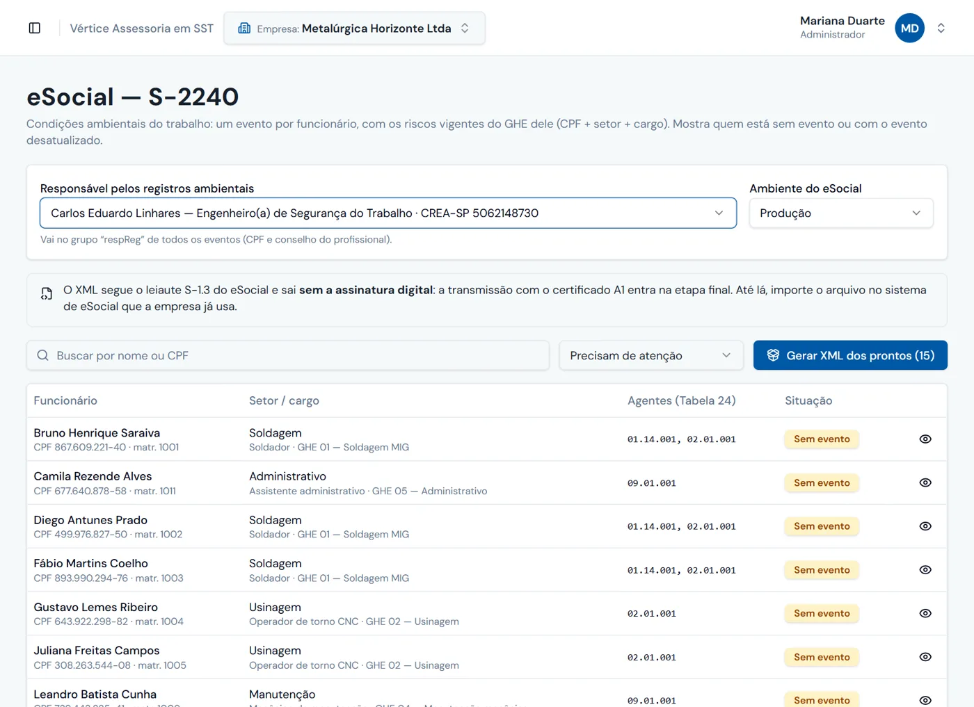The height and width of the screenshot is (707, 974).
Task: Expand the Mariana Duarte account menu
Action: [x=941, y=29]
